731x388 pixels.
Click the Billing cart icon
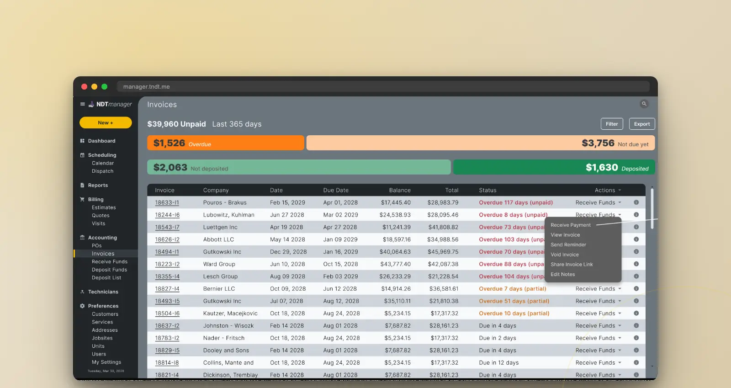pos(82,199)
